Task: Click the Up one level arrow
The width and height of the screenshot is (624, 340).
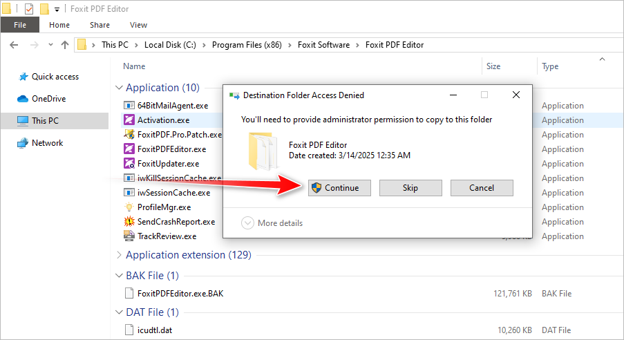Action: [65, 45]
